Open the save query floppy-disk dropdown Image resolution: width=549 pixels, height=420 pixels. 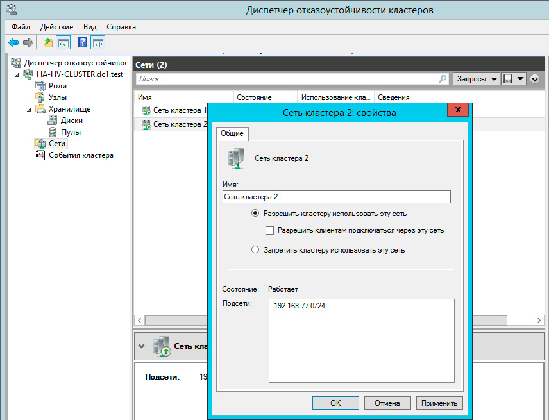pos(514,79)
